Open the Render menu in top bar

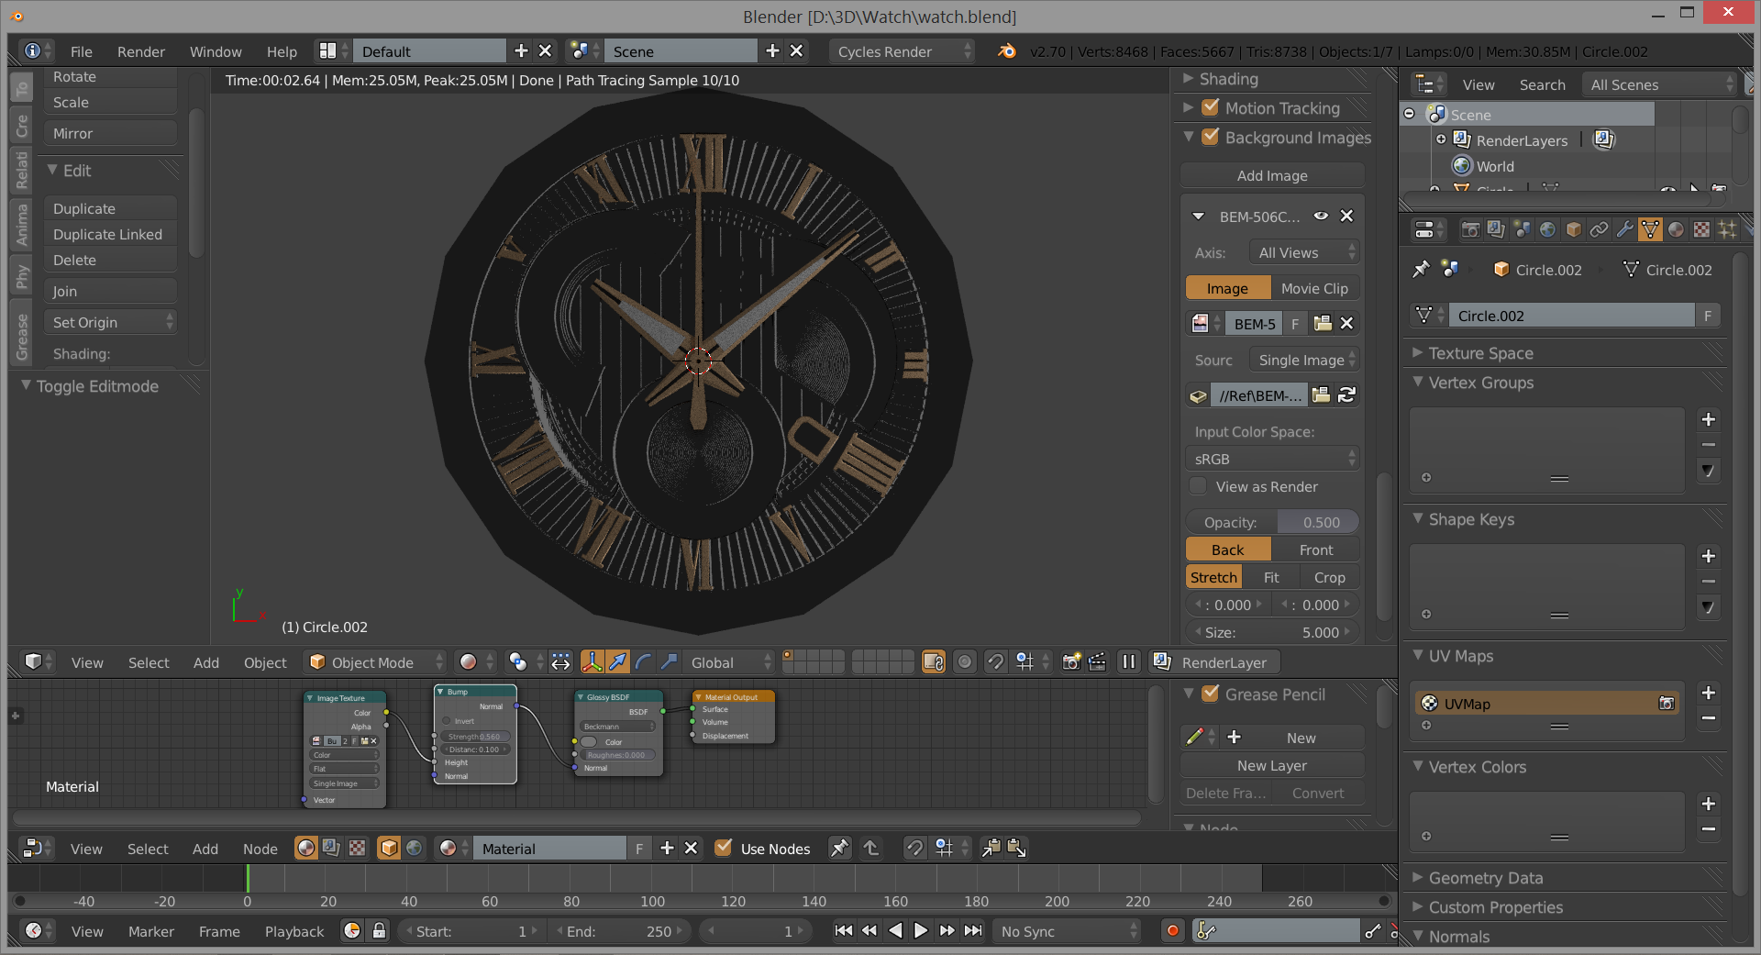(140, 52)
